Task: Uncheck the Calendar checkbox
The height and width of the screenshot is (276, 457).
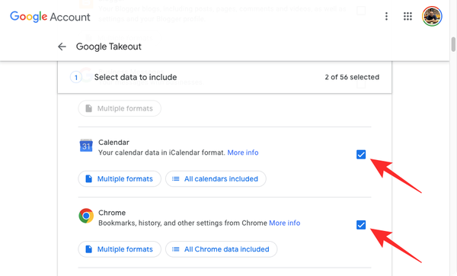Action: click(361, 154)
